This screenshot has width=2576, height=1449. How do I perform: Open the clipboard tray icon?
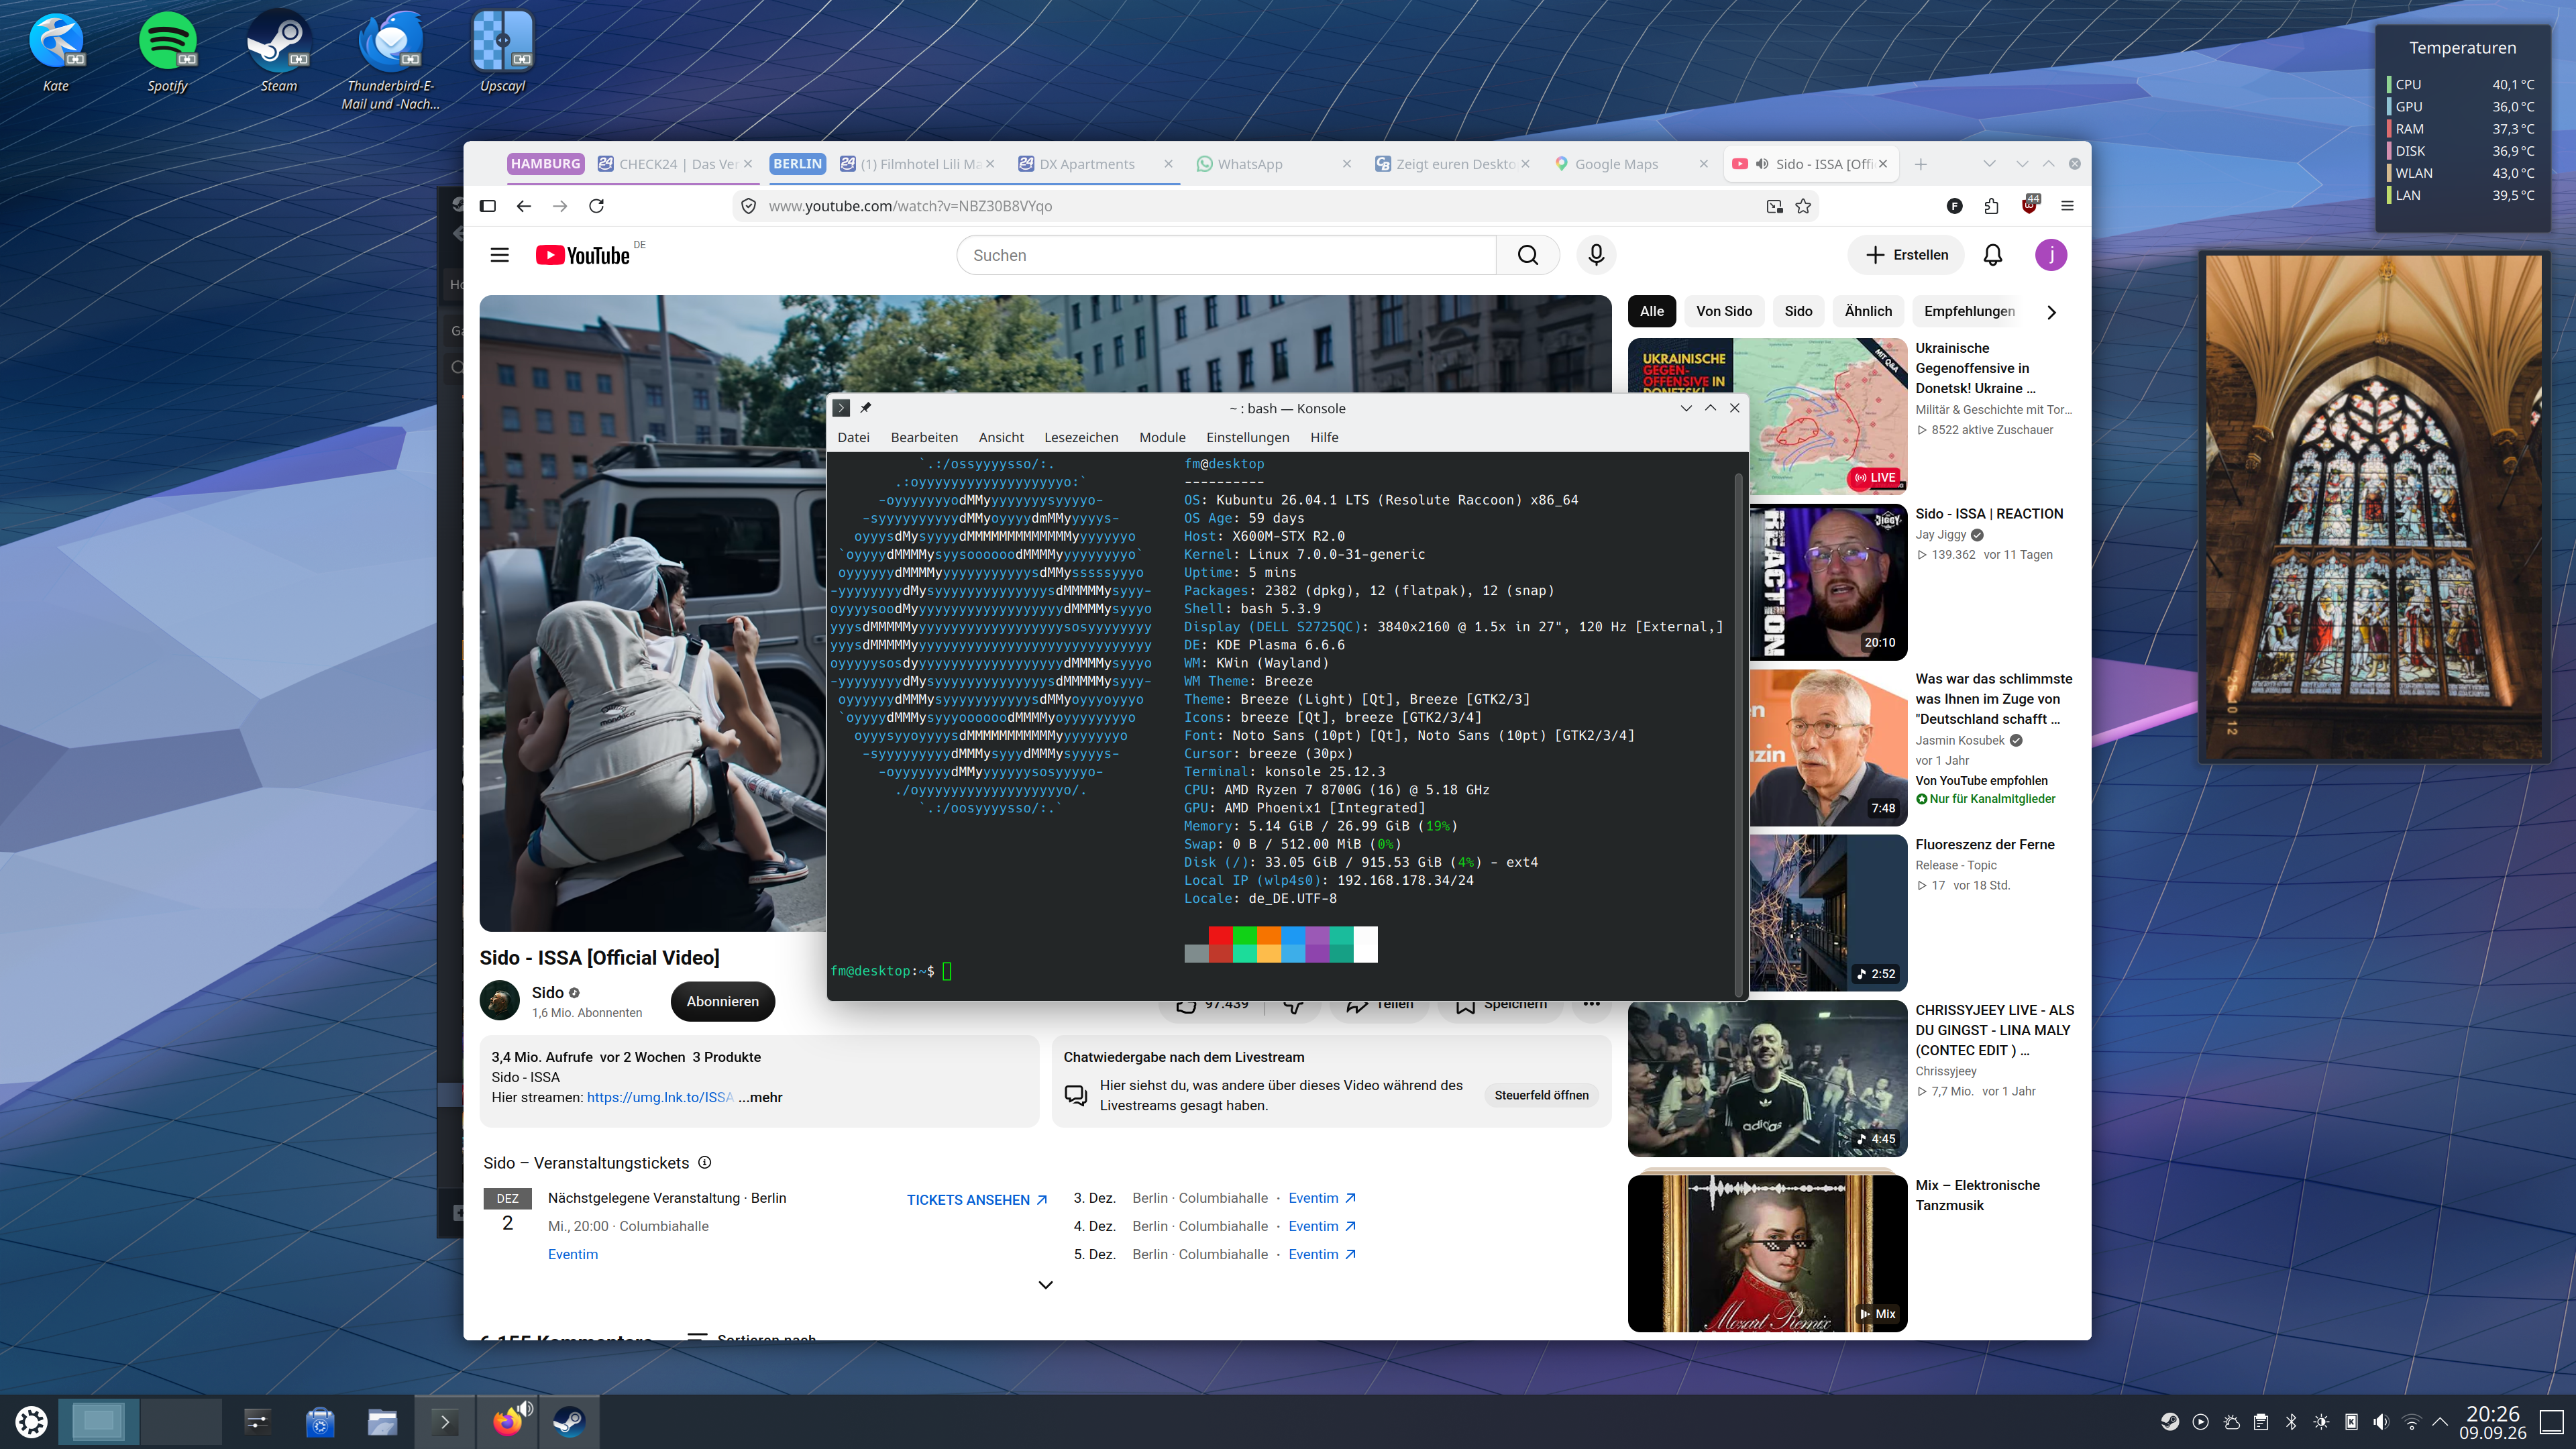2261,1422
